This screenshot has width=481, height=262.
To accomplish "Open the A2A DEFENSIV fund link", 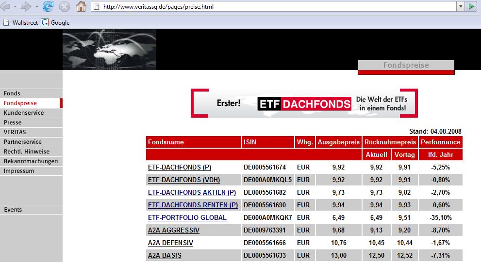I will click(x=170, y=243).
